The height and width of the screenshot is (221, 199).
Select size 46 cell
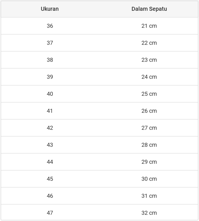50,196
